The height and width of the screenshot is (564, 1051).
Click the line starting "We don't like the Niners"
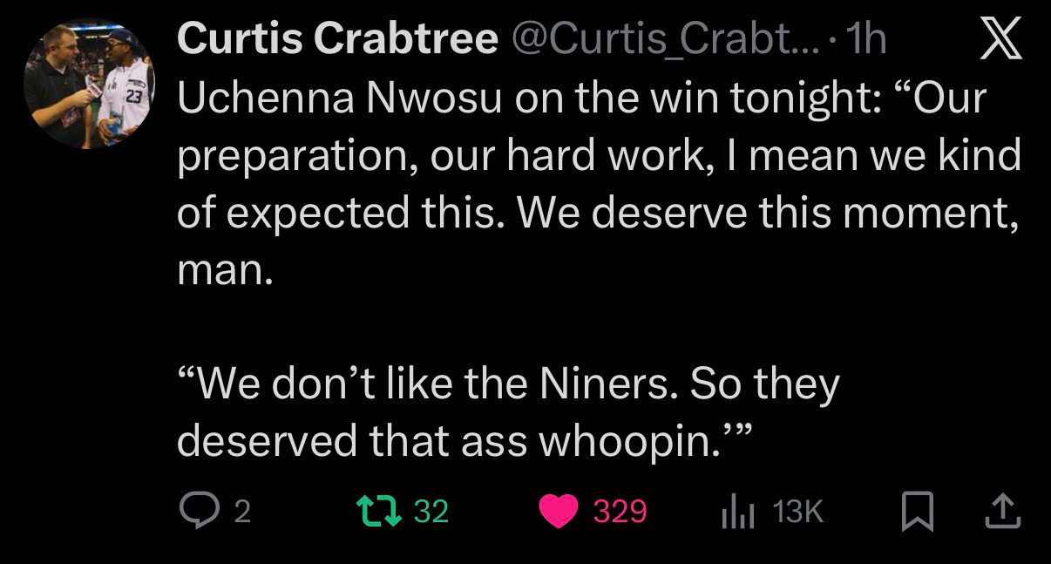point(508,384)
